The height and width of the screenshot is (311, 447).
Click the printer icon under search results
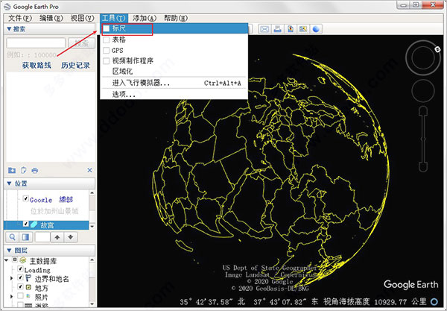pos(35,170)
